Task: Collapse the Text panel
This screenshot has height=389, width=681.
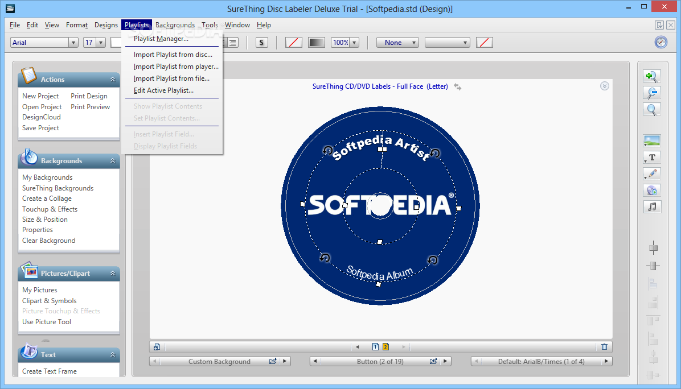Action: pyautogui.click(x=113, y=355)
